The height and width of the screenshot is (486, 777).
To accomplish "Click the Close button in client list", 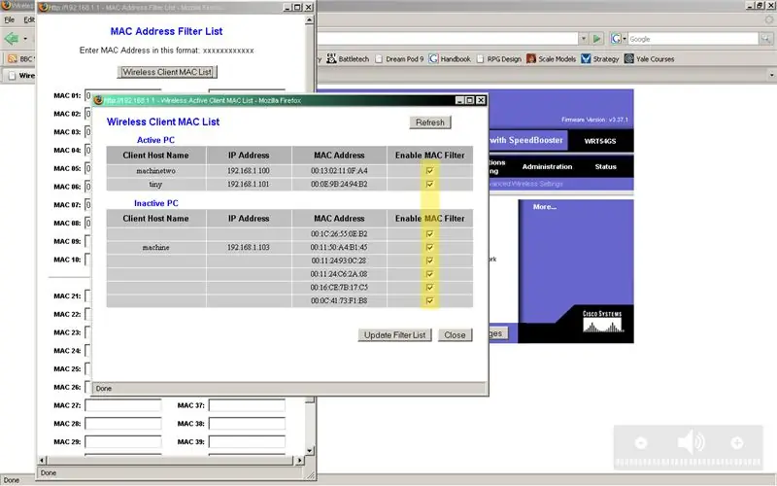I will 455,335.
